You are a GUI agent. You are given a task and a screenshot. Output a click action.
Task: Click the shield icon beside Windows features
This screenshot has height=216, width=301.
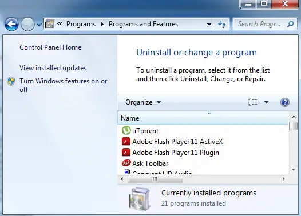tap(11, 81)
